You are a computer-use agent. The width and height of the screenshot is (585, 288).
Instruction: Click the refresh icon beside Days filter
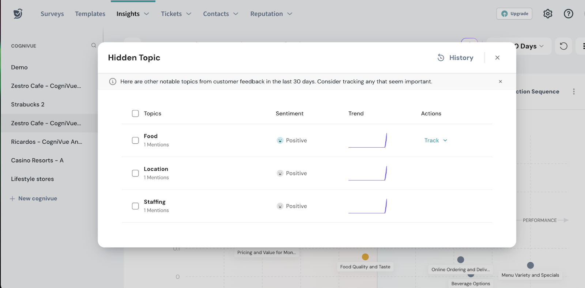pyautogui.click(x=563, y=46)
